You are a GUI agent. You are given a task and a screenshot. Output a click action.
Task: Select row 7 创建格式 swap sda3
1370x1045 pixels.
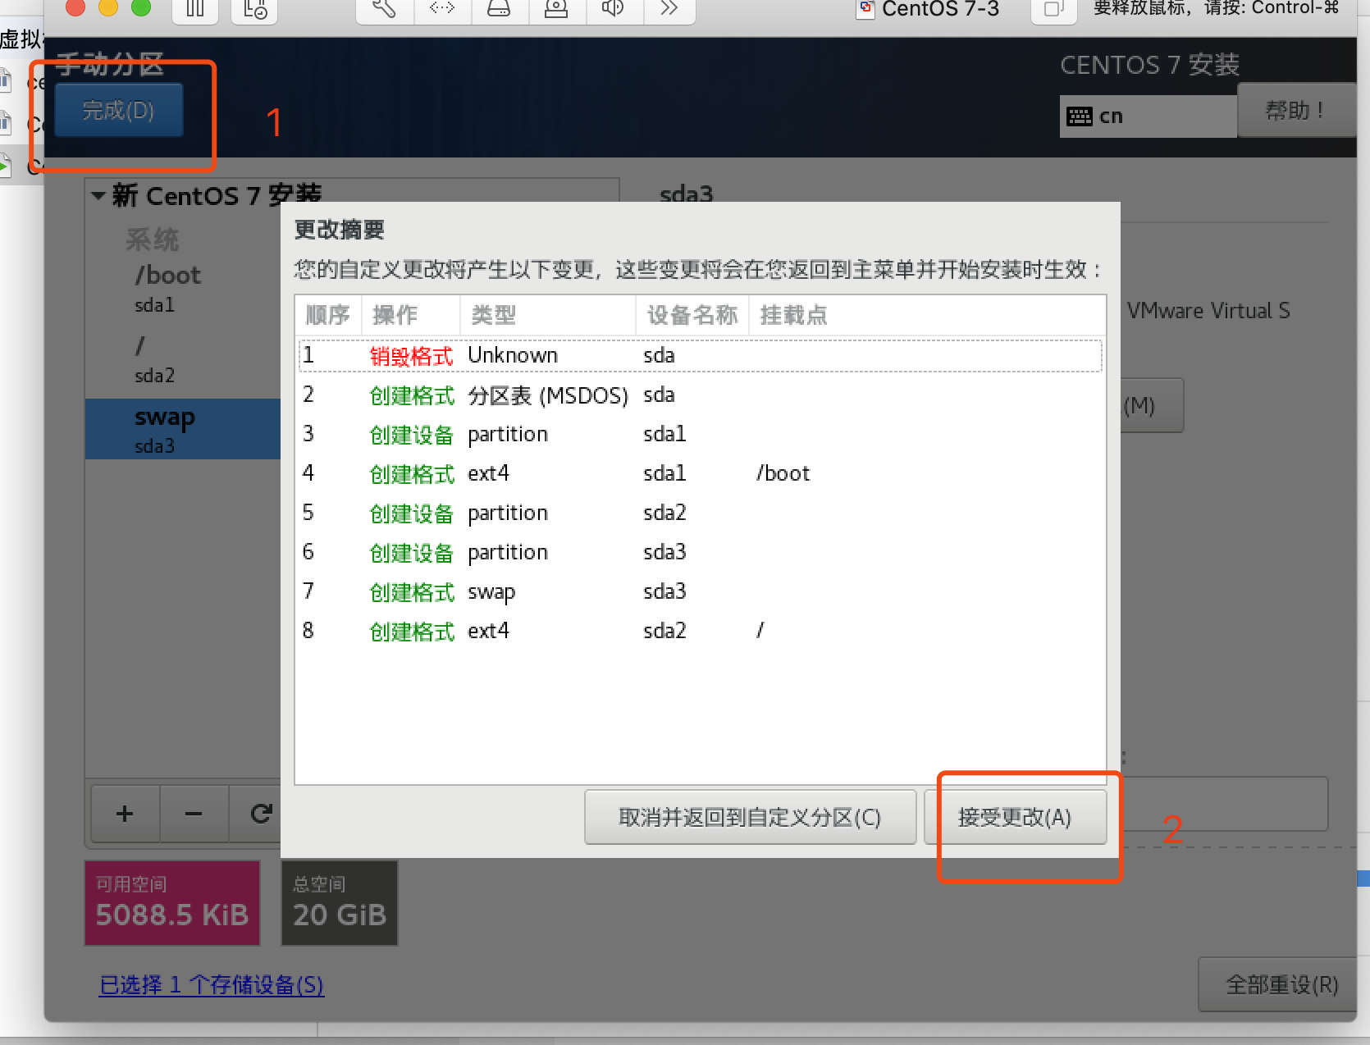tap(700, 591)
